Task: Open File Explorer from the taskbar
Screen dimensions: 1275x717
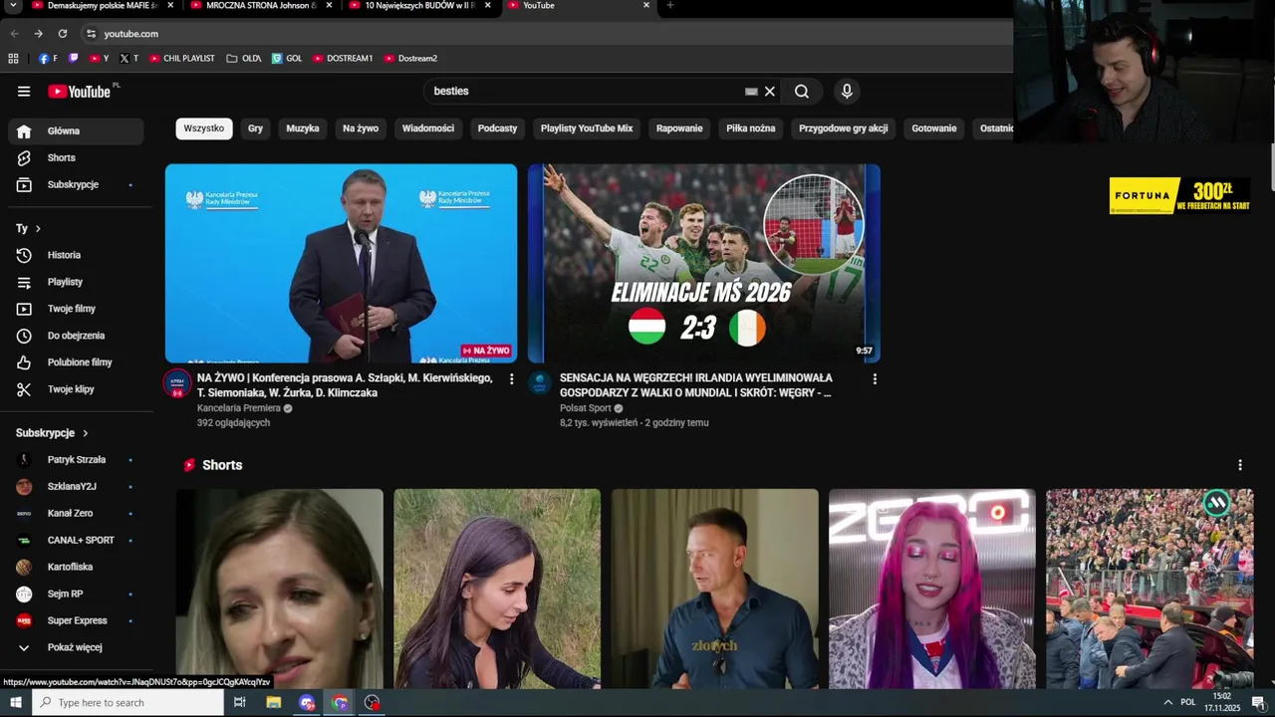Action: click(273, 703)
